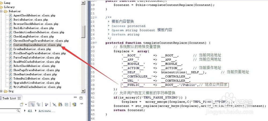
Task: Open BrowserCheckBehavior.class.php
Action: 36,24
